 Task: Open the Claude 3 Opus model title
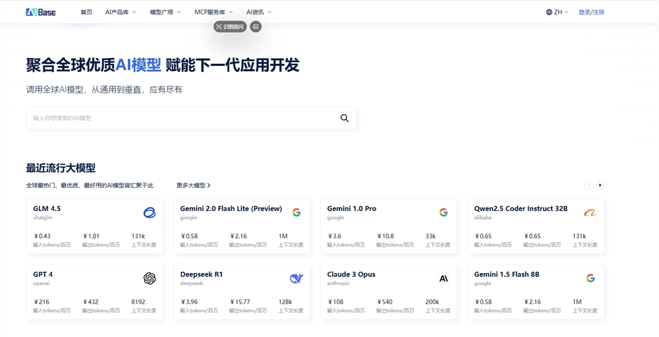click(351, 274)
